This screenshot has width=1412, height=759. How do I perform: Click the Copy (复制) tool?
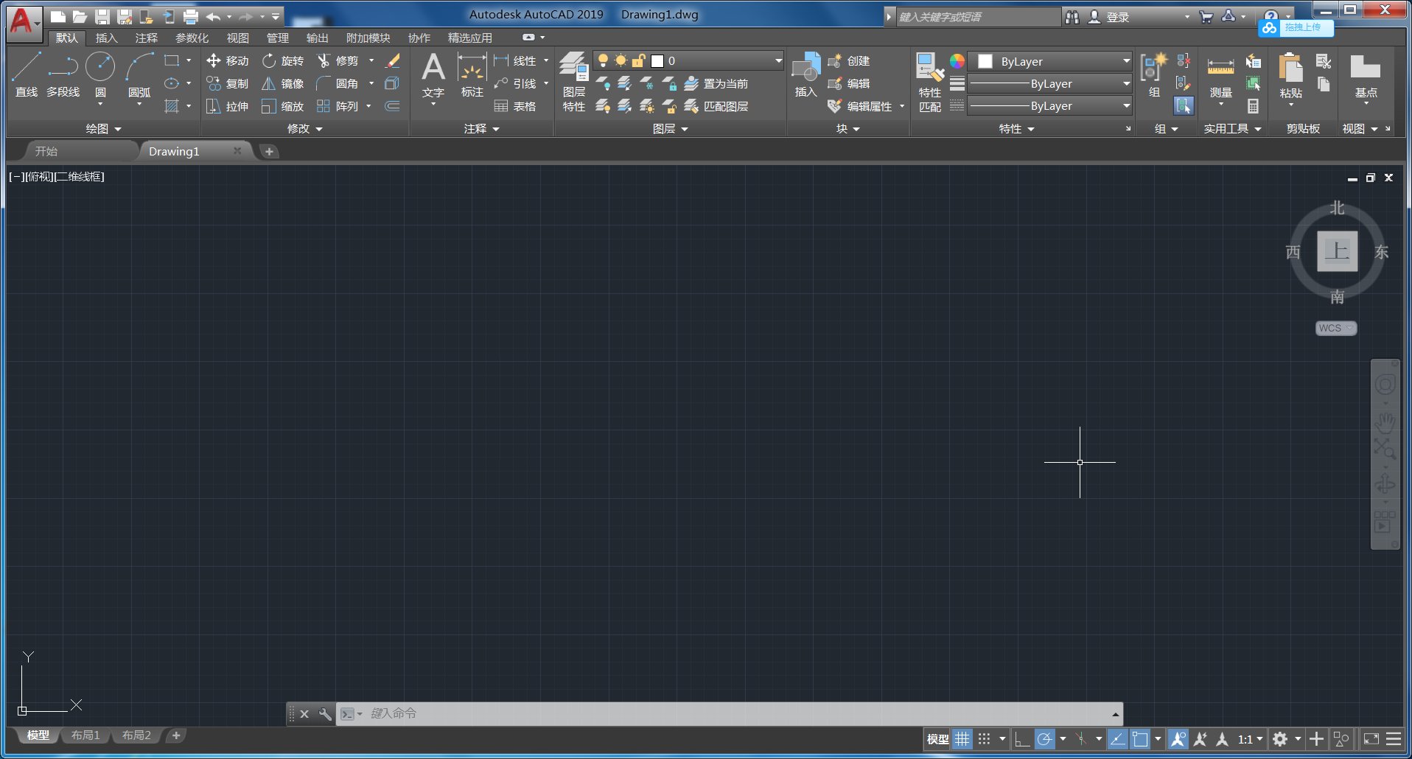[x=228, y=83]
